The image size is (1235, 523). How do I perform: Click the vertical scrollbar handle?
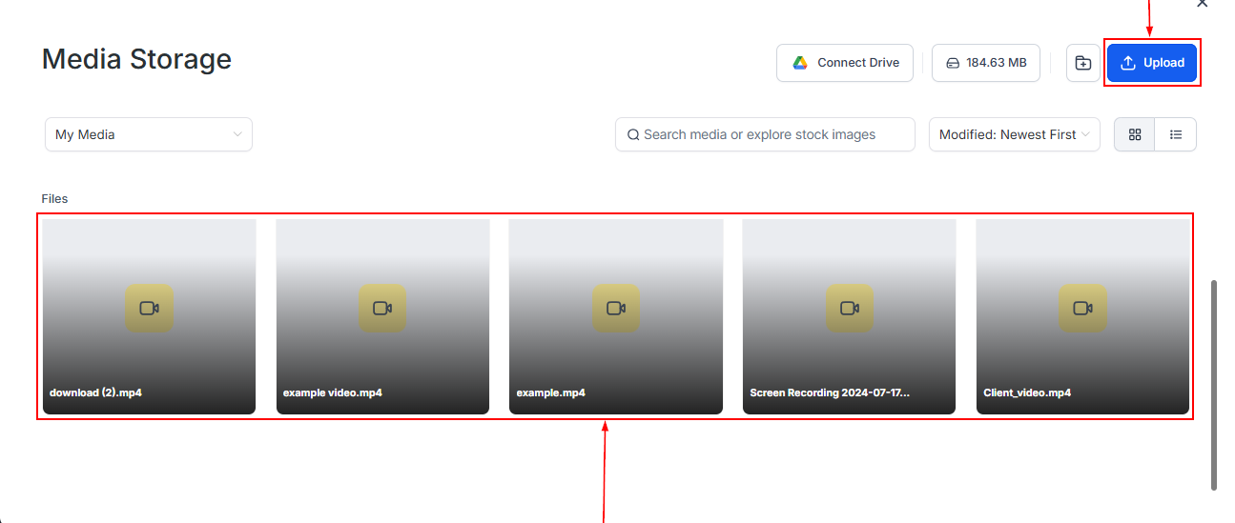pos(1214,385)
